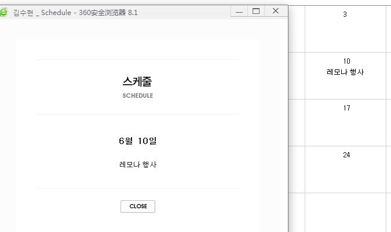The height and width of the screenshot is (232, 391).
Task: Click the 360 browser logo icon
Action: pyautogui.click(x=3, y=12)
